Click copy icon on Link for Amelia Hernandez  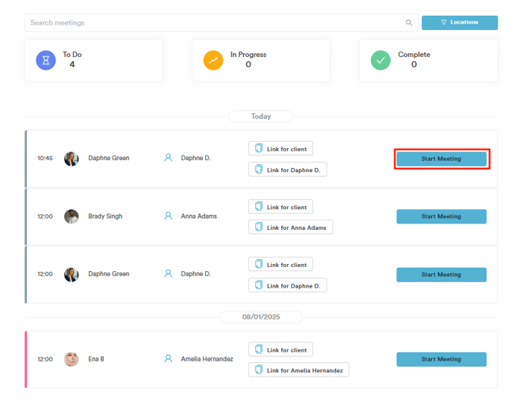tap(258, 370)
